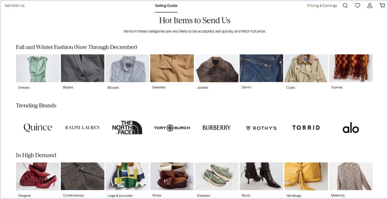
Task: Click the Sneakers category thumbnail
Action: [x=216, y=176]
